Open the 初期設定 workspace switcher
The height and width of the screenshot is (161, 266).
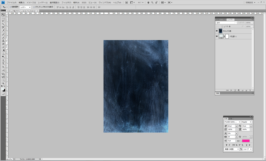point(250,3)
